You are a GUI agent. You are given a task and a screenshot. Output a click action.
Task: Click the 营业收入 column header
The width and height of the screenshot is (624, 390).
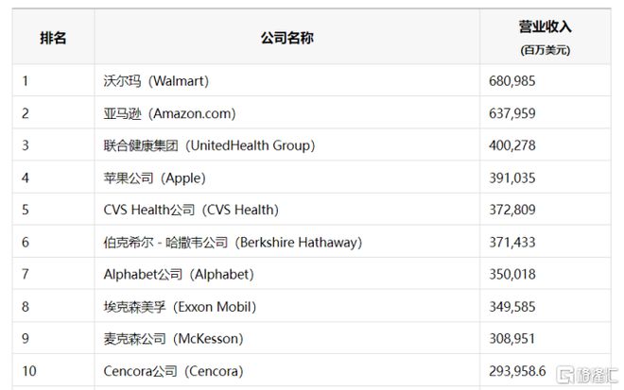click(x=545, y=28)
